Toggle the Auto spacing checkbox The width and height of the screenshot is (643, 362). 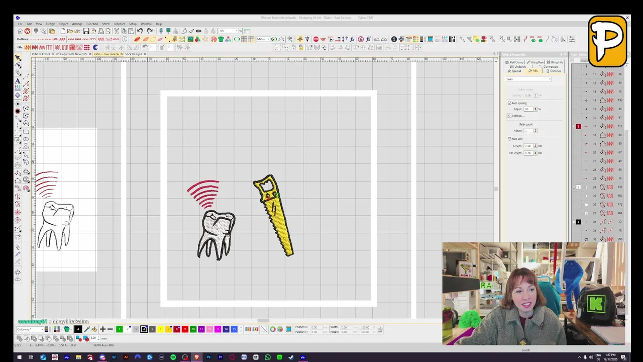pos(509,103)
